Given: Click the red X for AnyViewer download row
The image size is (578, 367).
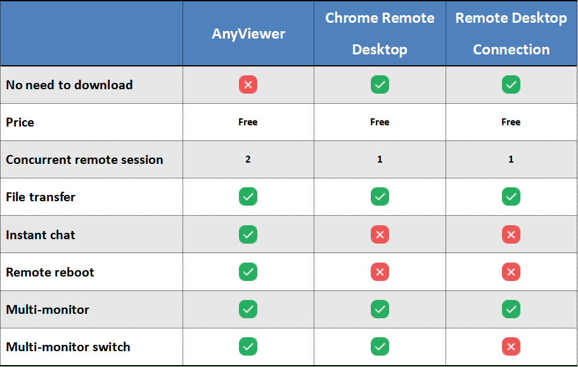Looking at the screenshot, I should point(248,85).
